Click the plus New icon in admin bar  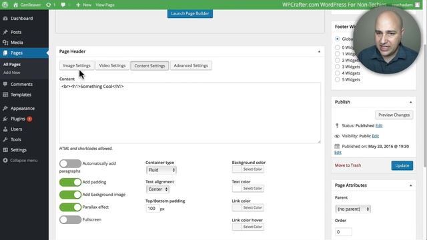click(x=78, y=5)
